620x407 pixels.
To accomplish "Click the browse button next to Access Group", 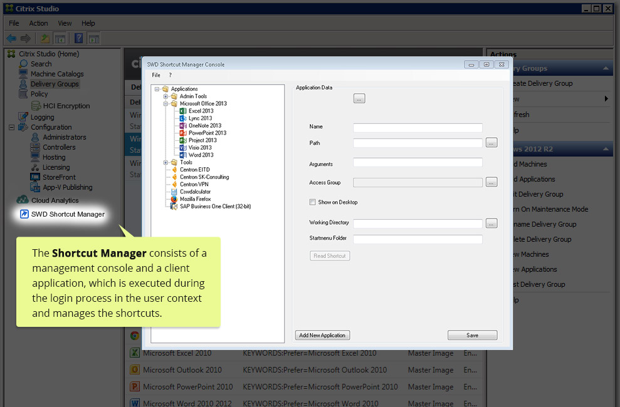I will pos(491,182).
